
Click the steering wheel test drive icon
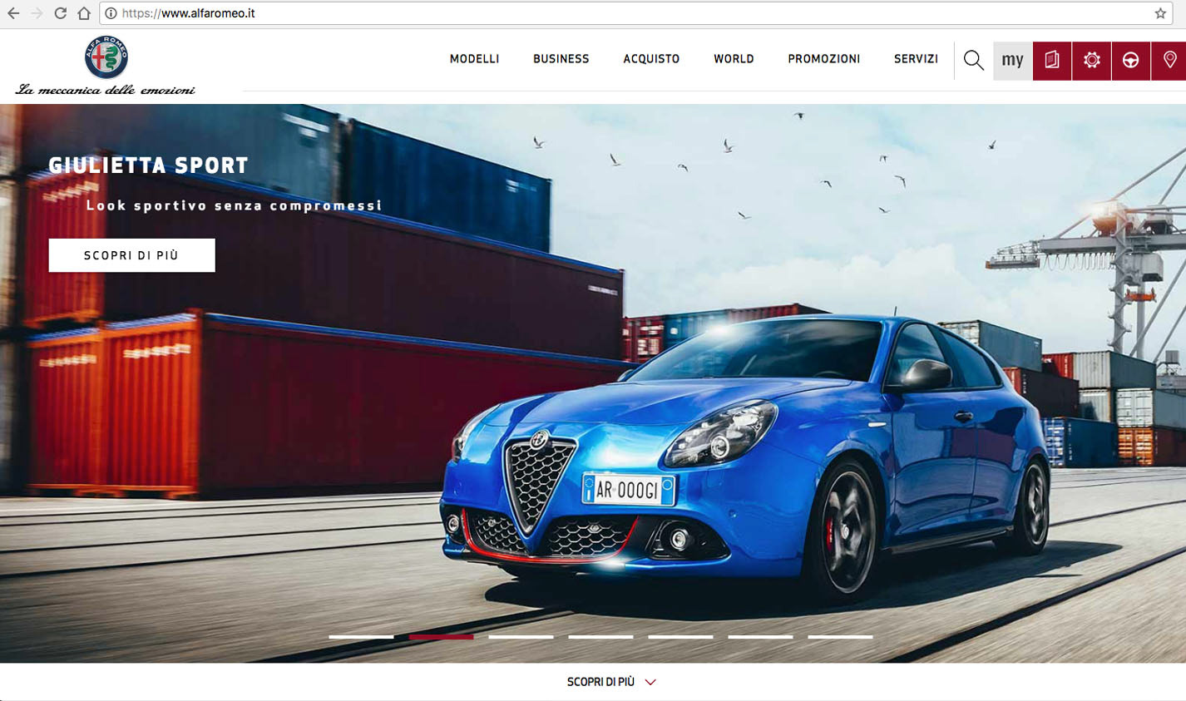pyautogui.click(x=1130, y=61)
